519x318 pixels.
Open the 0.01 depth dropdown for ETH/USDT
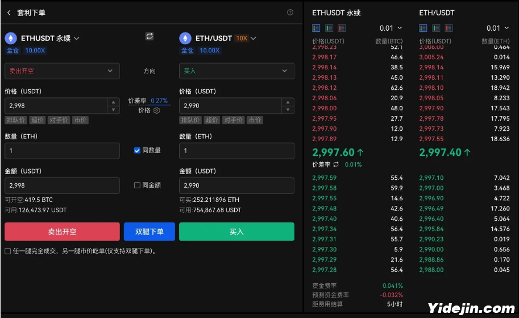tap(498, 28)
